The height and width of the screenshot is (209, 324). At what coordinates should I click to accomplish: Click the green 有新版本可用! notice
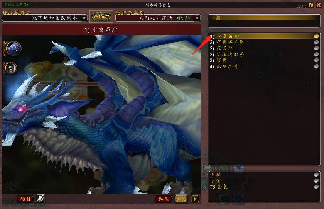click(16, 5)
